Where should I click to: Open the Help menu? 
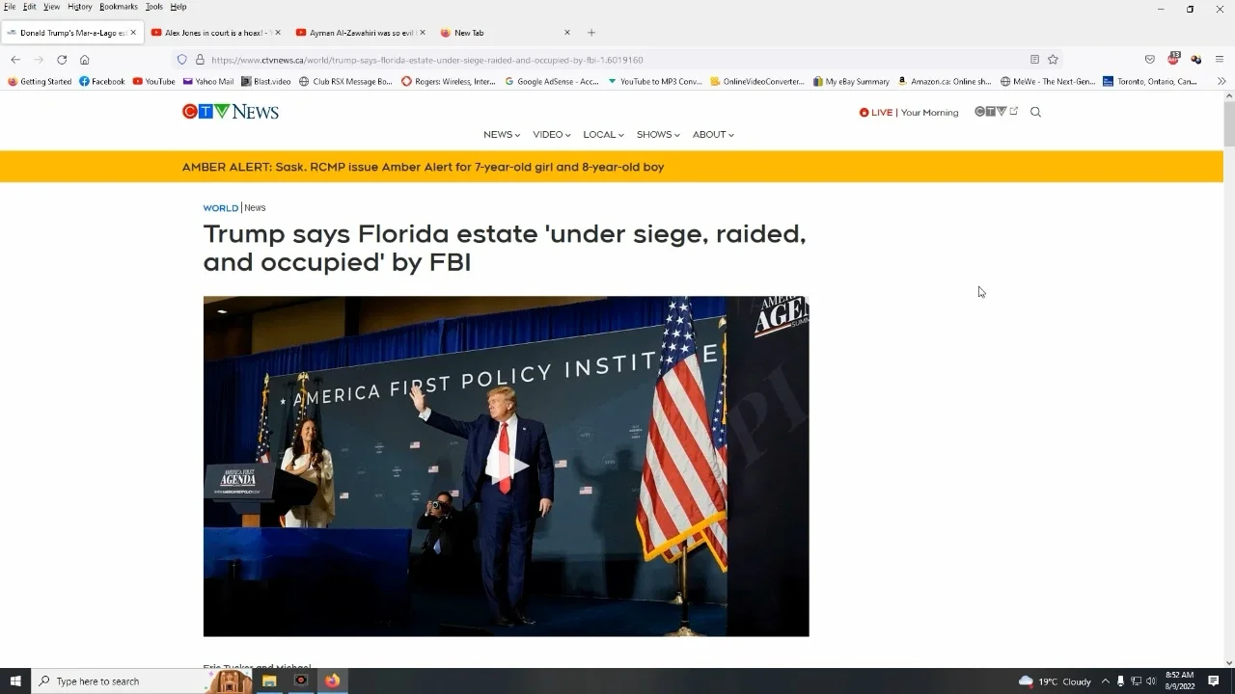click(178, 7)
